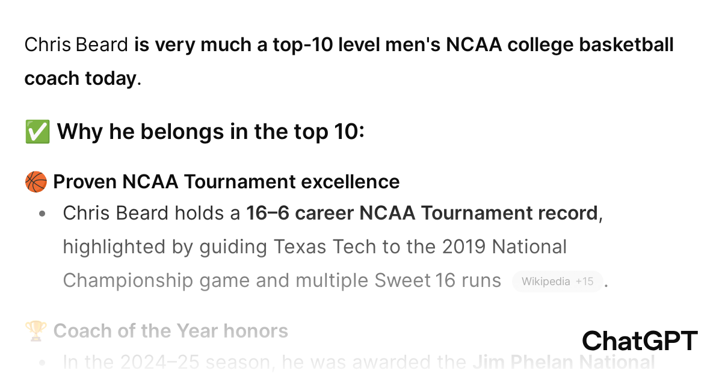Click the faded bullet before In the 2024–25 season
This screenshot has width=722, height=379.
coord(42,363)
